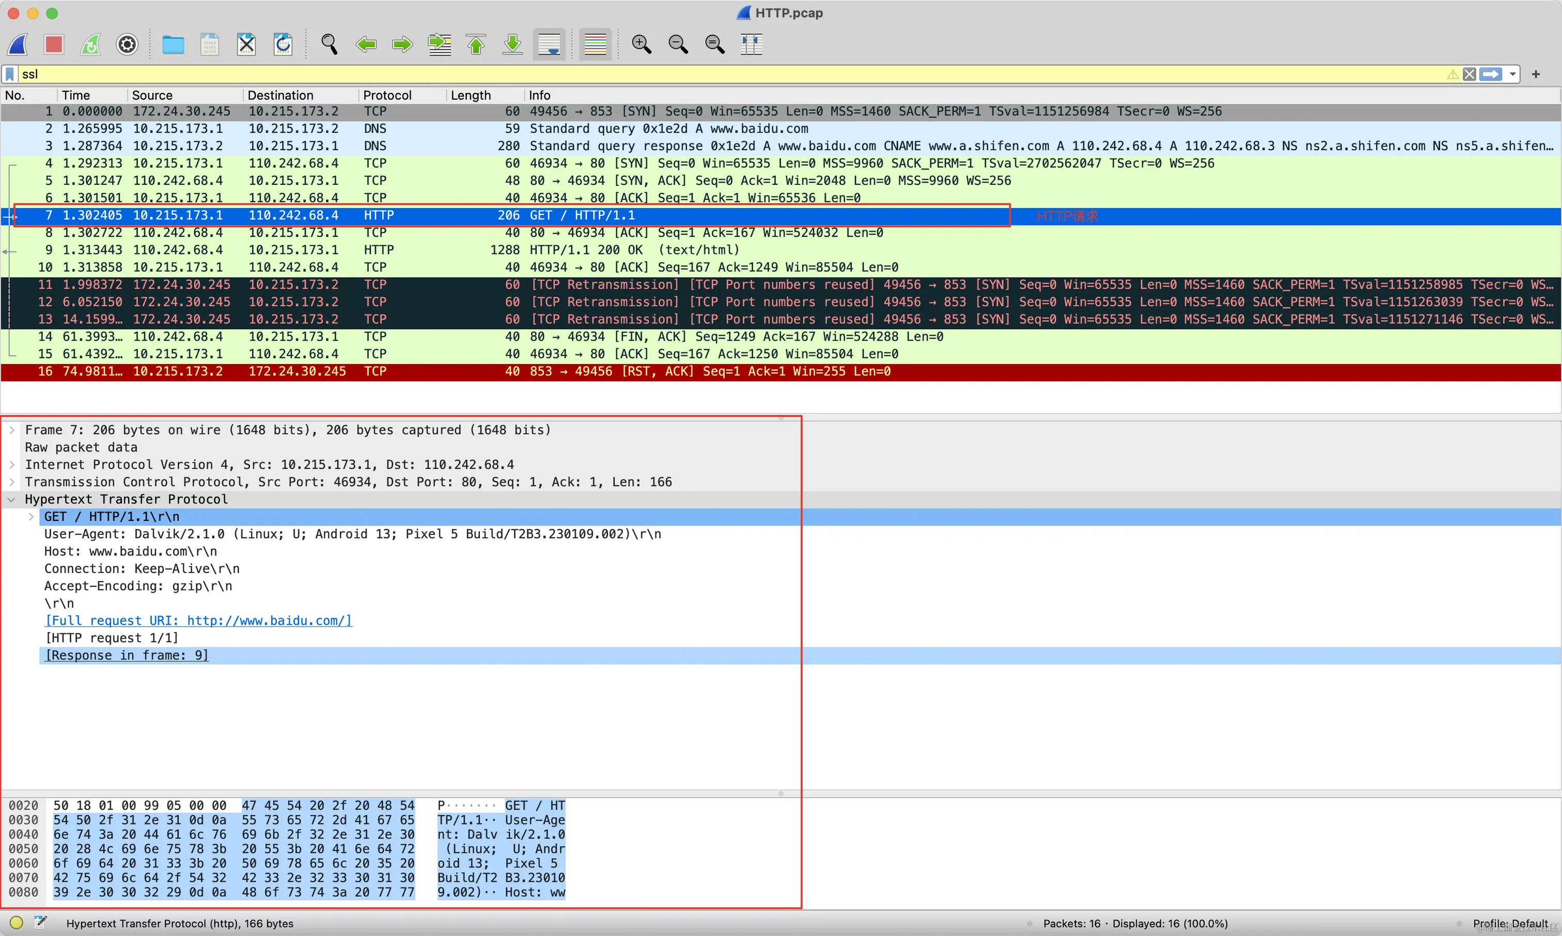This screenshot has width=1562, height=936.
Task: Click the green restart capture icon
Action: [x=91, y=44]
